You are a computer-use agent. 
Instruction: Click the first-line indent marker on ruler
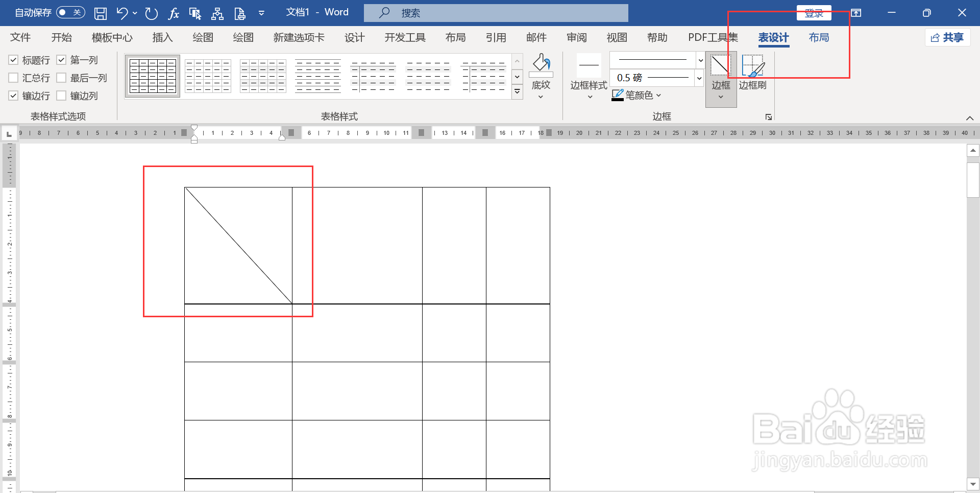[x=194, y=128]
